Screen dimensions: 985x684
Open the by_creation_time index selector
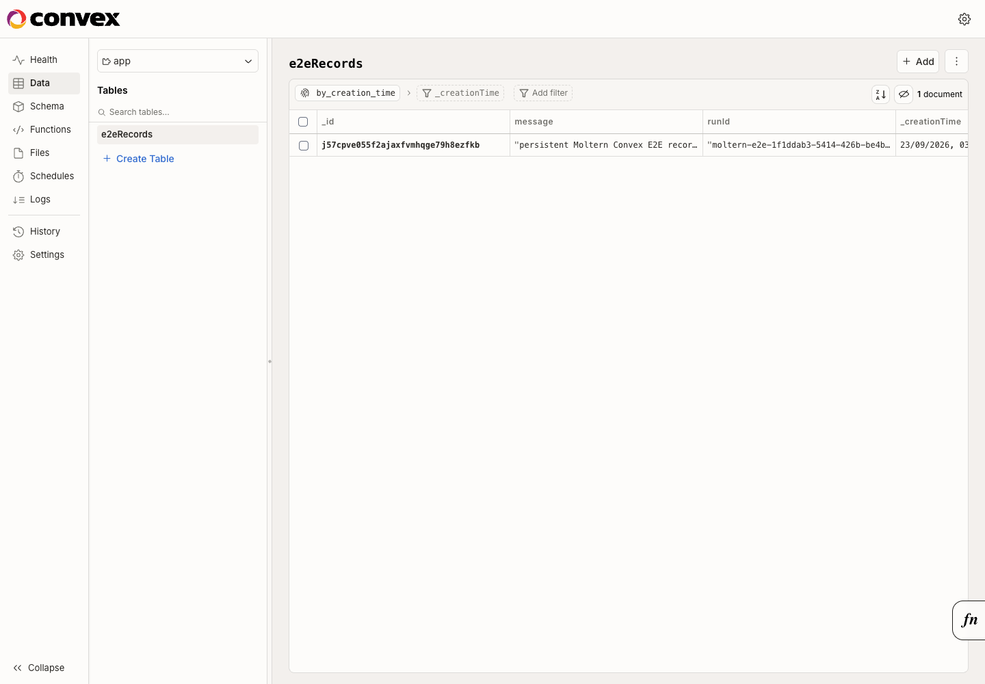(347, 93)
